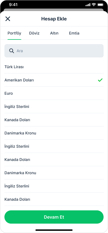Select Türk Lirası from the list
Image resolution: width=108 pixels, height=233 pixels.
click(x=54, y=67)
